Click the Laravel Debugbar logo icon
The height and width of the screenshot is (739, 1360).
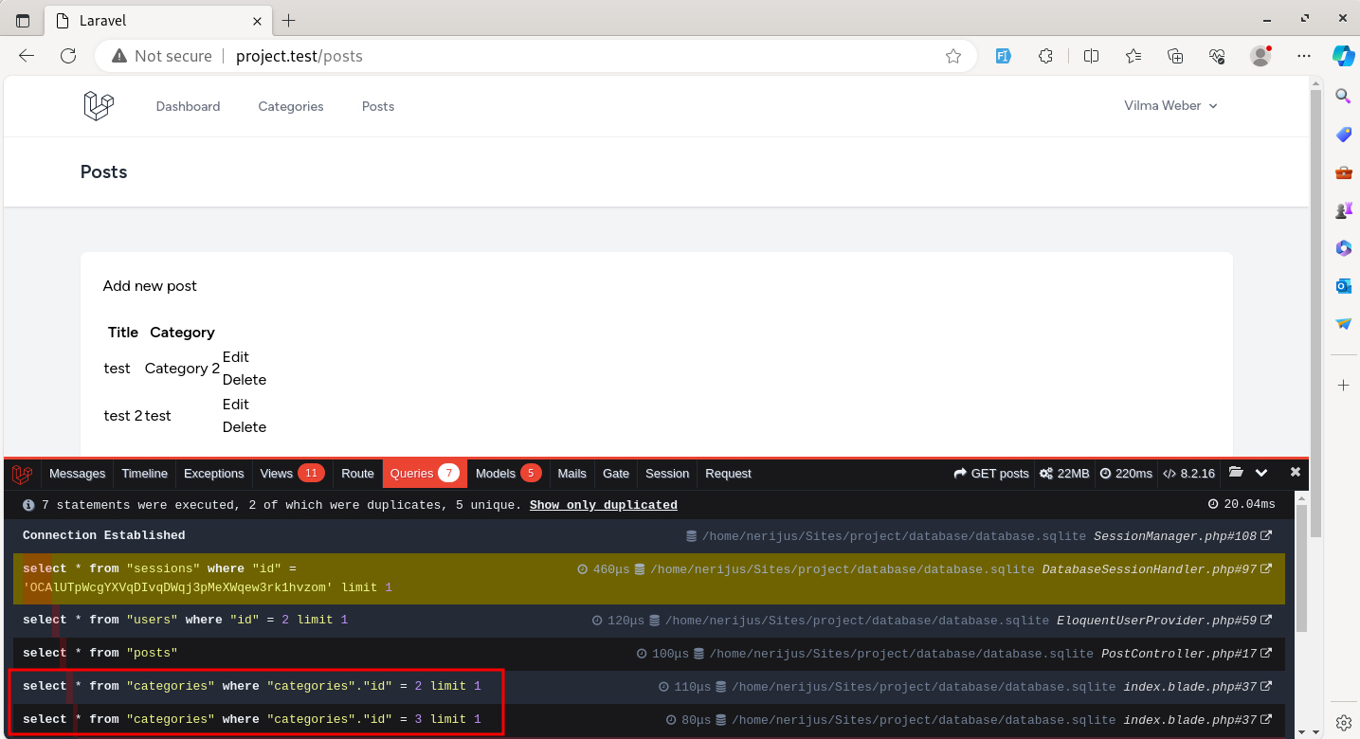tap(23, 473)
